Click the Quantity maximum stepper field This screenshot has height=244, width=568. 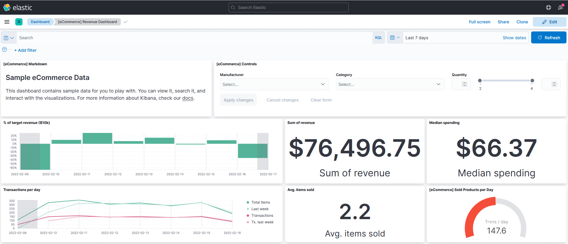click(x=551, y=84)
